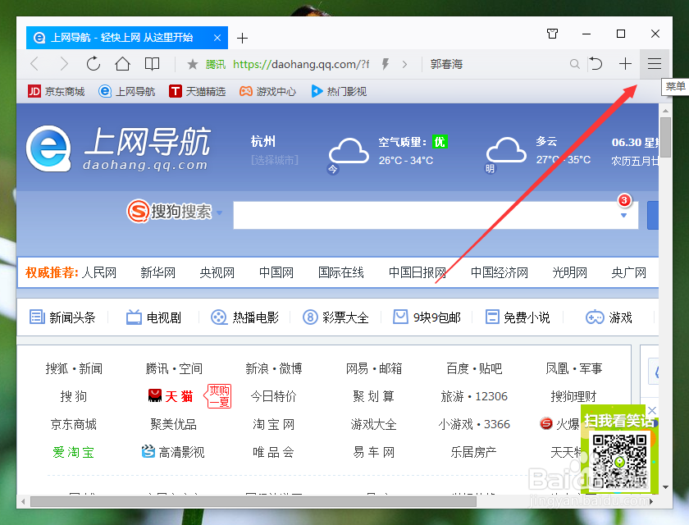Bookmark the page with the star icon

[x=193, y=64]
